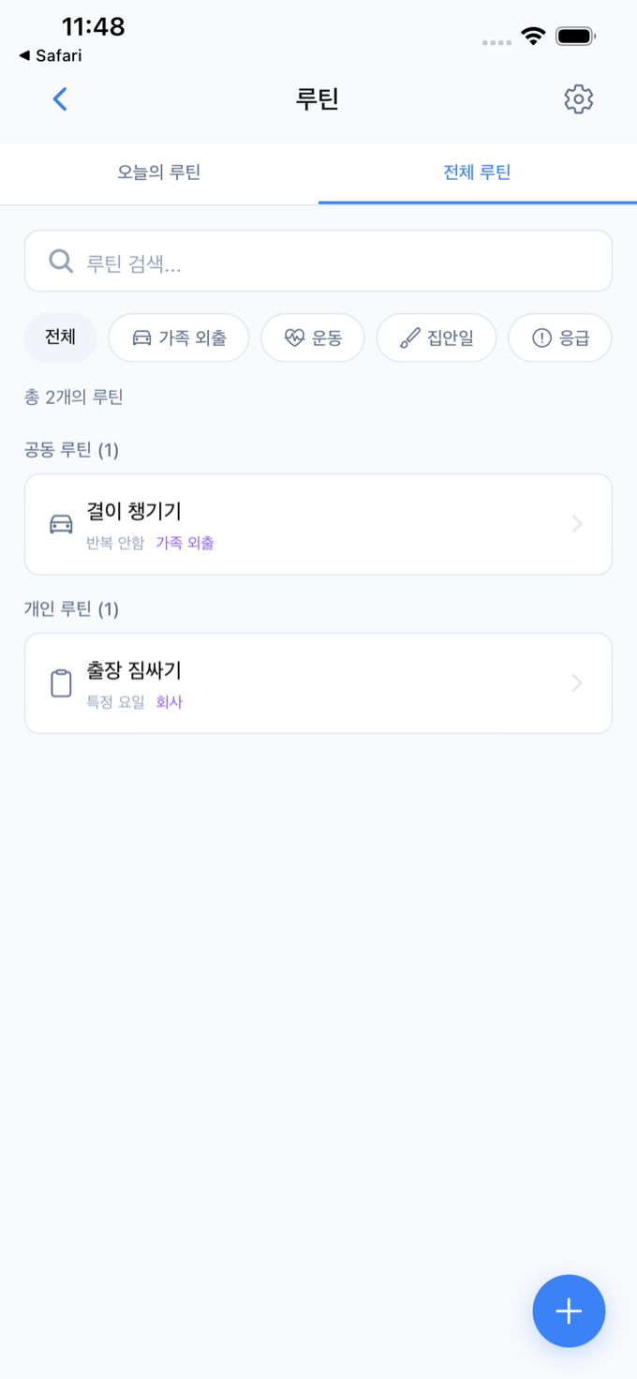Toggle the 전체 filter chip

(x=60, y=337)
